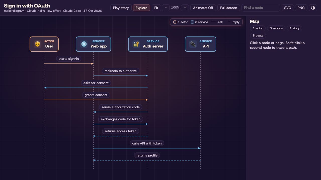Select the 'asks for consent' edge label
Viewport: 321px width, 180px height.
click(96, 83)
